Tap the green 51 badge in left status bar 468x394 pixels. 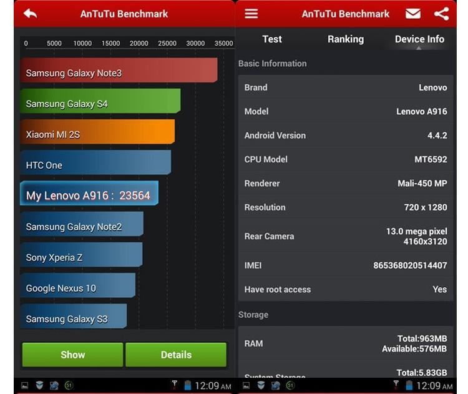point(69,386)
